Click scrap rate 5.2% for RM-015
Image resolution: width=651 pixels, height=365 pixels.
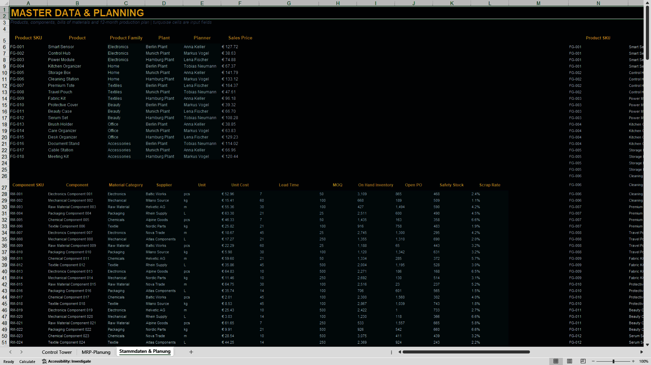pyautogui.click(x=489, y=284)
